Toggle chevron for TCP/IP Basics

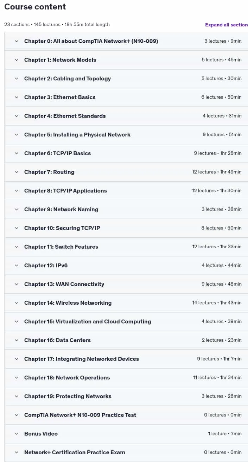[x=16, y=153]
